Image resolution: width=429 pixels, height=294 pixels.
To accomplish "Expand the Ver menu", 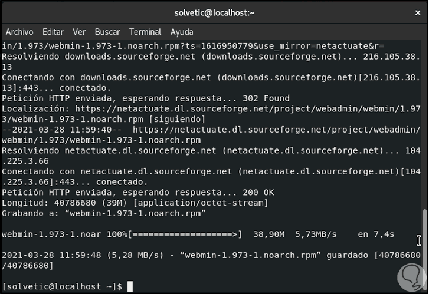I will [x=79, y=32].
